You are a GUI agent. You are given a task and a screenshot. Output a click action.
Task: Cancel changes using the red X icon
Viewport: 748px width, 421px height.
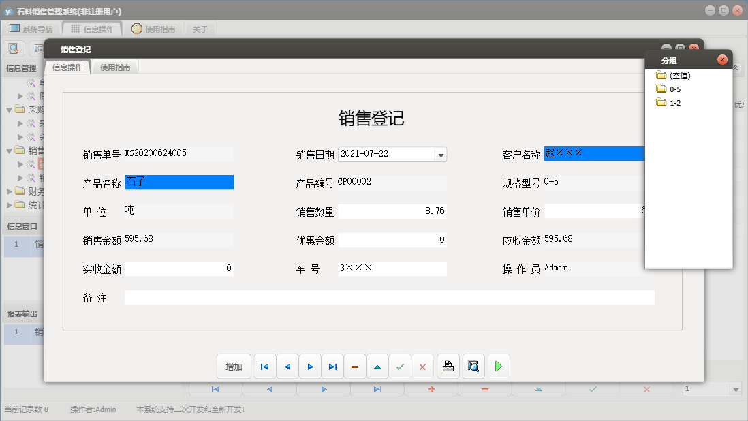(422, 366)
